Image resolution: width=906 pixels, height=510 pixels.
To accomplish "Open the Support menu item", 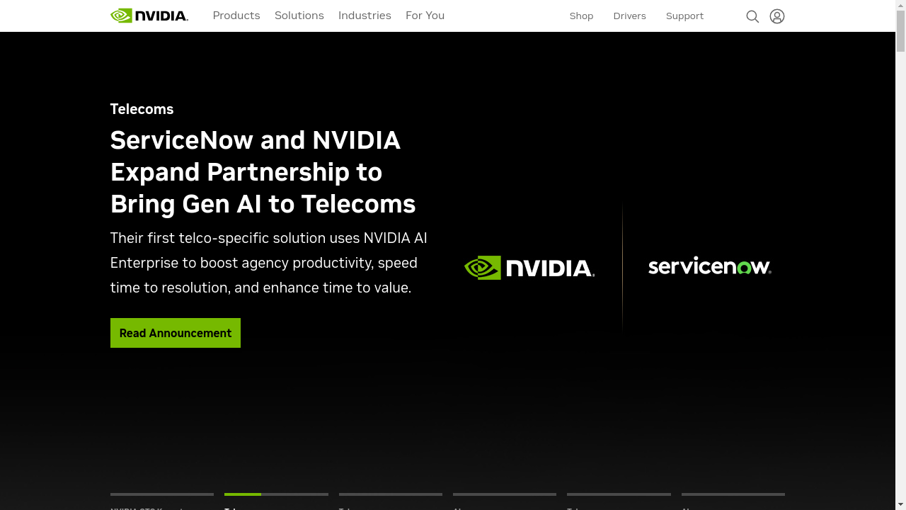I will [684, 16].
